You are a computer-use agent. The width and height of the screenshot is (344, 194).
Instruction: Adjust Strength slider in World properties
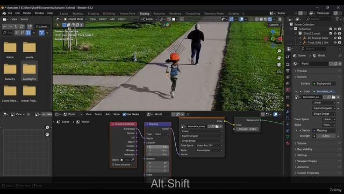click(x=326, y=136)
